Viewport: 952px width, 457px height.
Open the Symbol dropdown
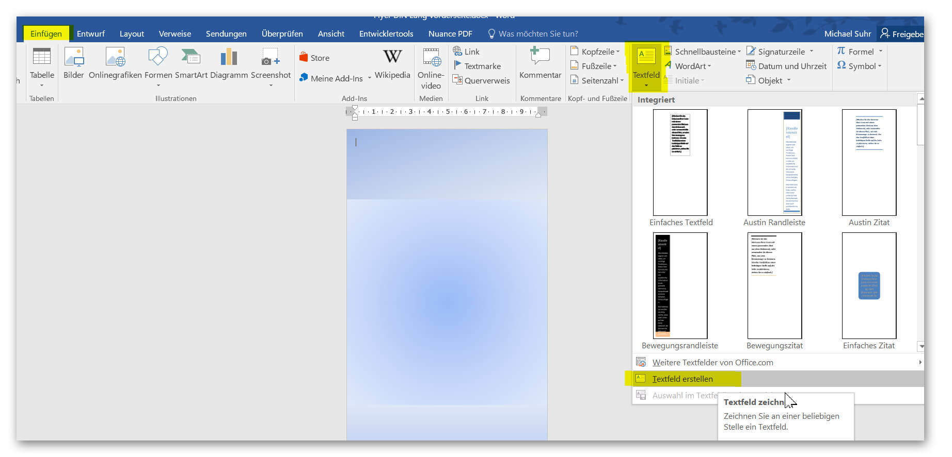pyautogui.click(x=860, y=66)
